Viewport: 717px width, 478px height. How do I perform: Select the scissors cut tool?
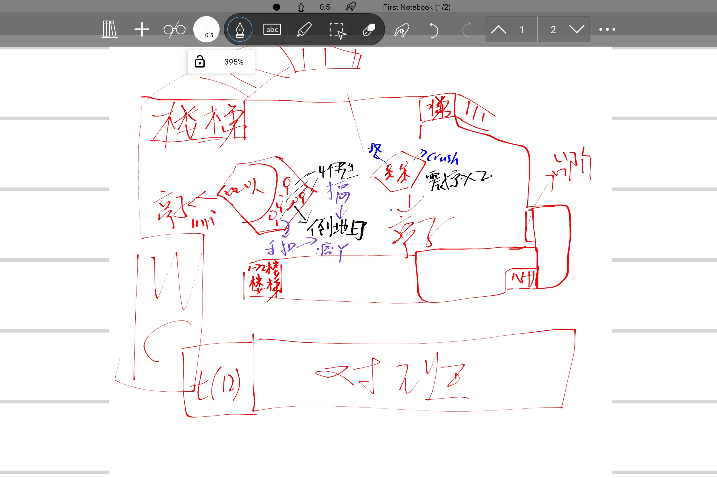[174, 29]
